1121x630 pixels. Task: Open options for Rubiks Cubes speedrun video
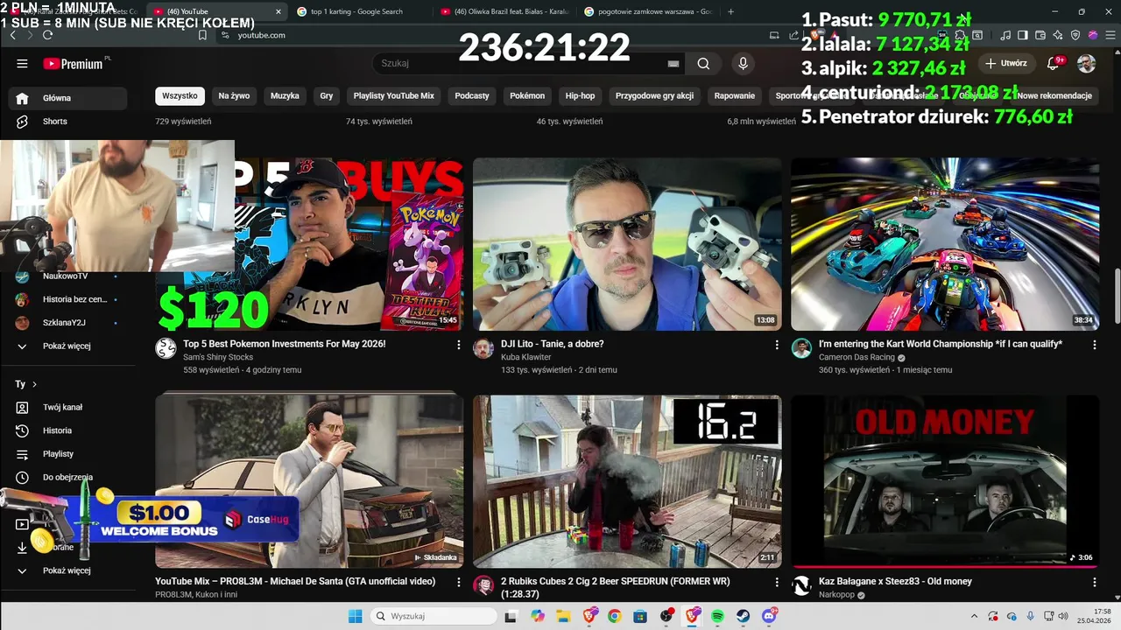[777, 582]
